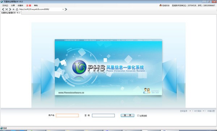The height and width of the screenshot is (131, 217).
Task: Click the 在线交谈 online chat link
Action: (166, 5)
